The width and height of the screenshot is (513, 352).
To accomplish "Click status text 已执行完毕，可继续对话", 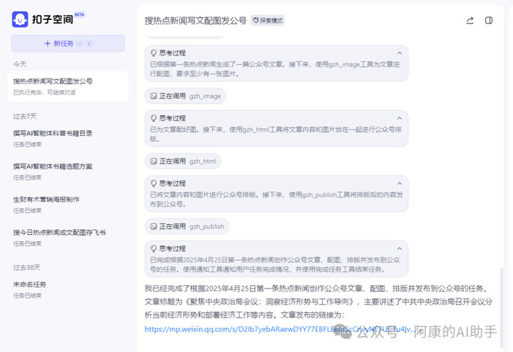I will [x=44, y=92].
